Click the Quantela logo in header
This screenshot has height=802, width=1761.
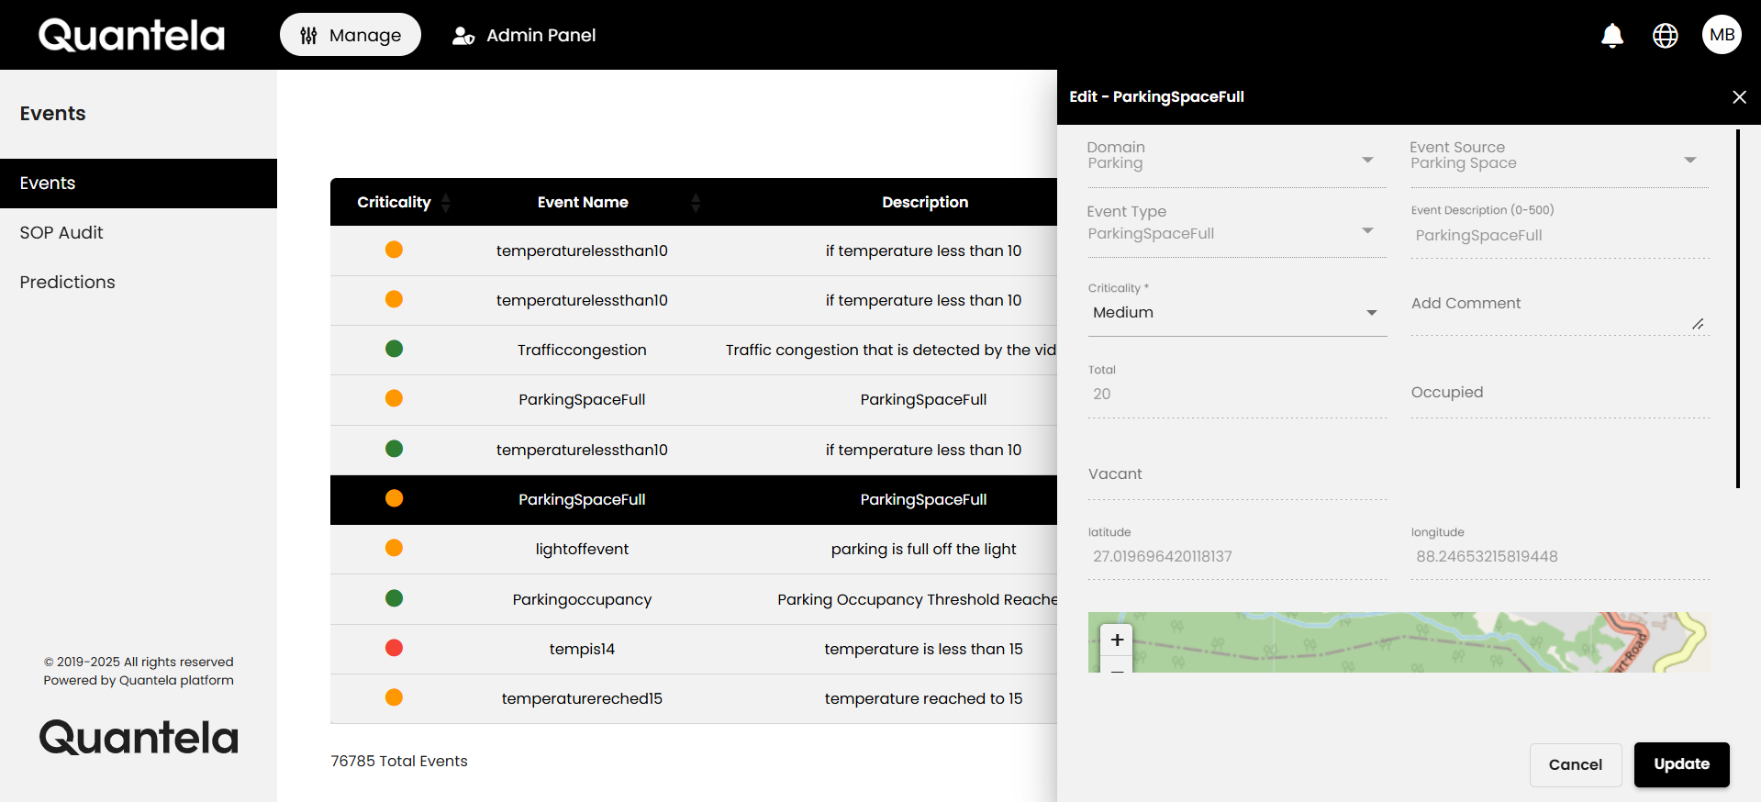[131, 35]
